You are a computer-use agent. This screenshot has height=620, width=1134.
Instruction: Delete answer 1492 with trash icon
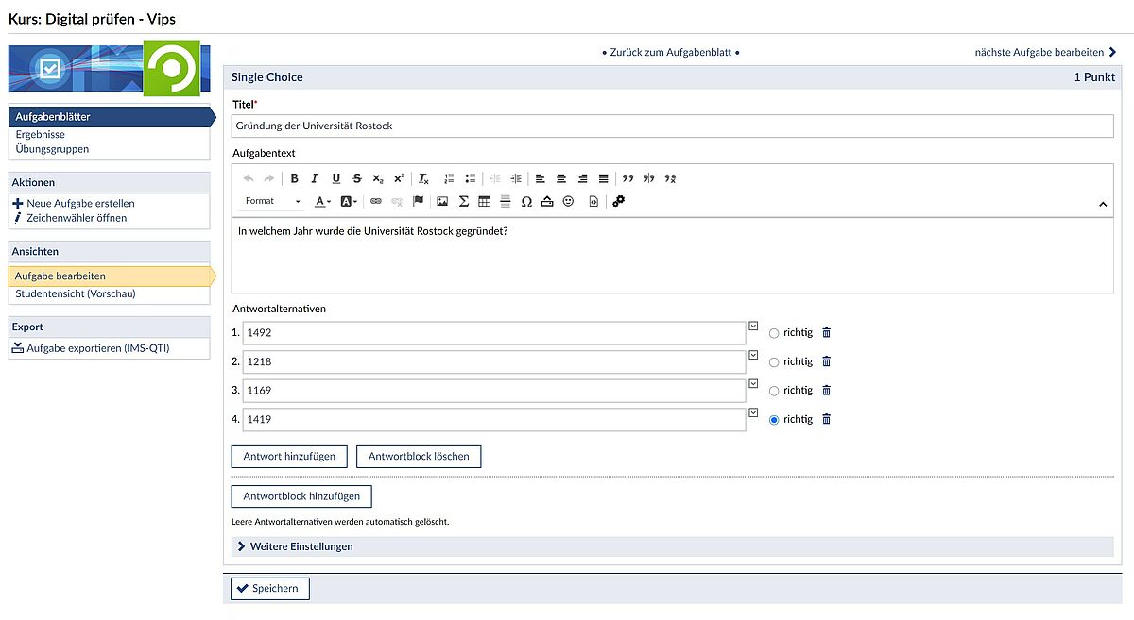(x=827, y=332)
